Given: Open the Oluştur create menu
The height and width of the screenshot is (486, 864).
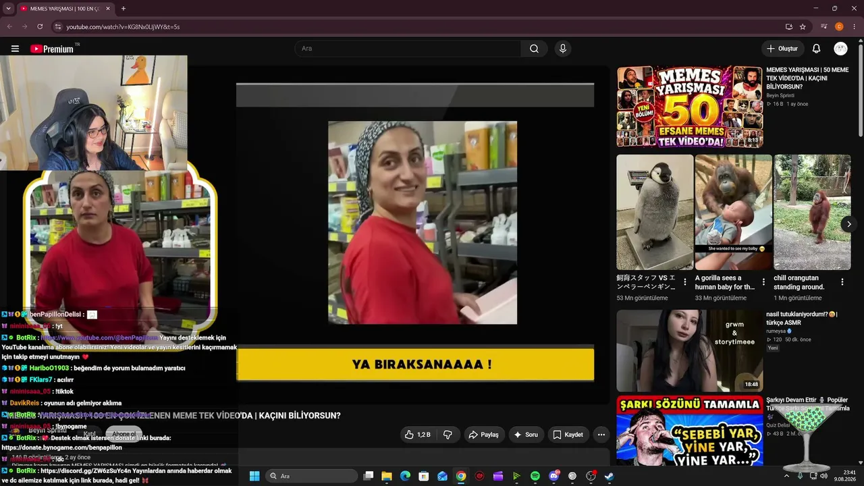Looking at the screenshot, I should click(782, 49).
